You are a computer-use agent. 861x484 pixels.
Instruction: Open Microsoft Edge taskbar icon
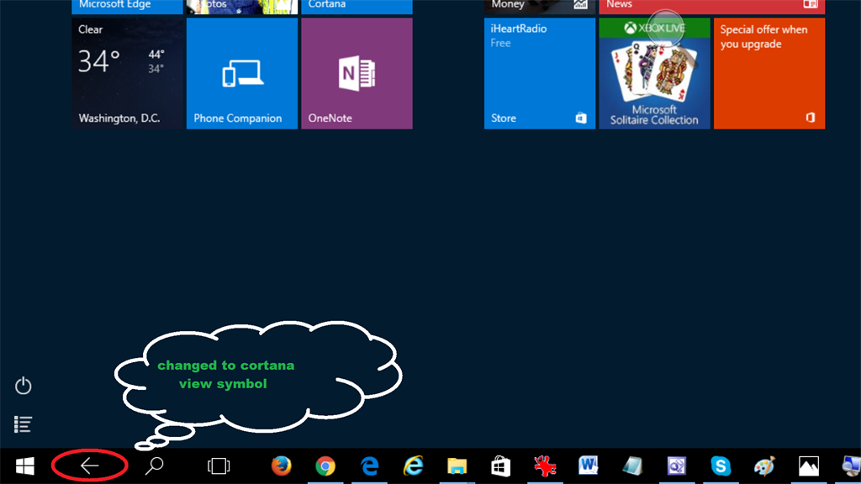[370, 466]
